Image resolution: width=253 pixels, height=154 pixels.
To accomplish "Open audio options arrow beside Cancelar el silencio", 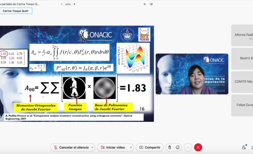I will pos(92,147).
